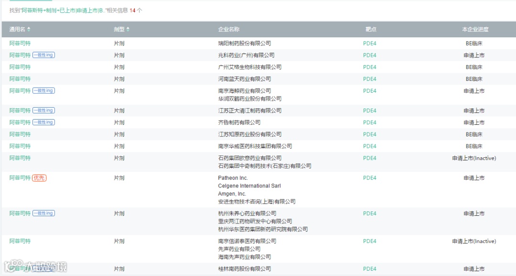516x276 pixels.
Task: Click the 一致性ing badge in 杭州朱养心药业 row
Action: pyautogui.click(x=44, y=213)
